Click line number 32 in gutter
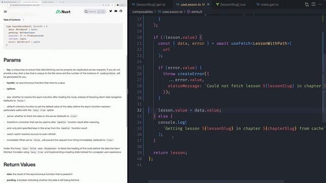 (139, 110)
